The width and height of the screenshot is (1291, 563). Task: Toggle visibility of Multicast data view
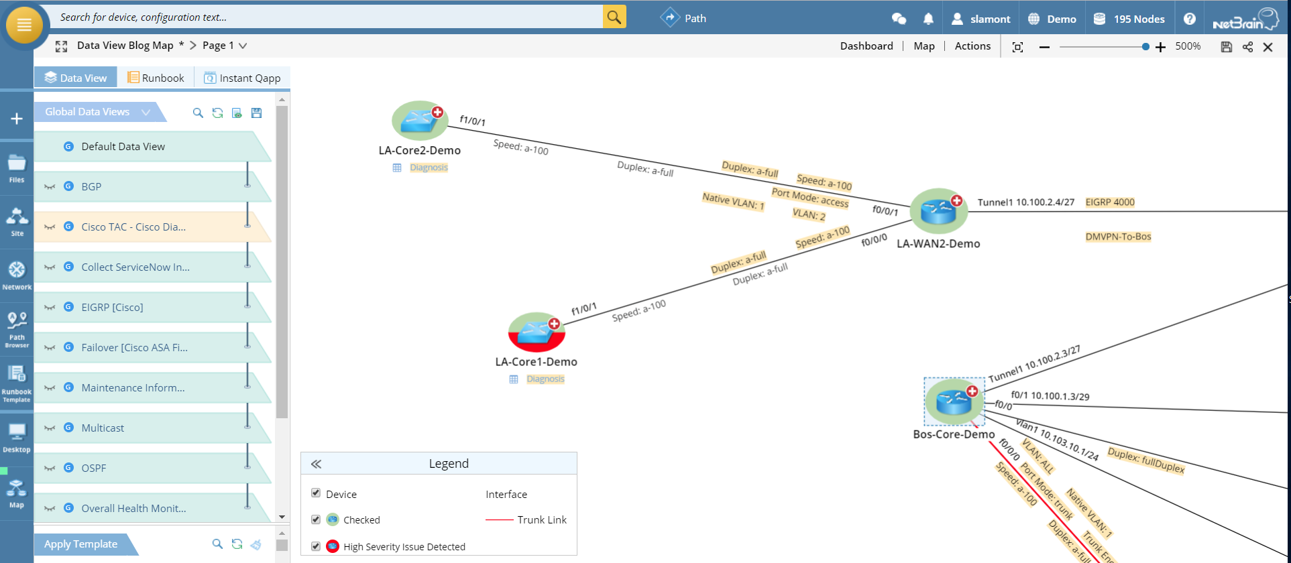click(50, 428)
